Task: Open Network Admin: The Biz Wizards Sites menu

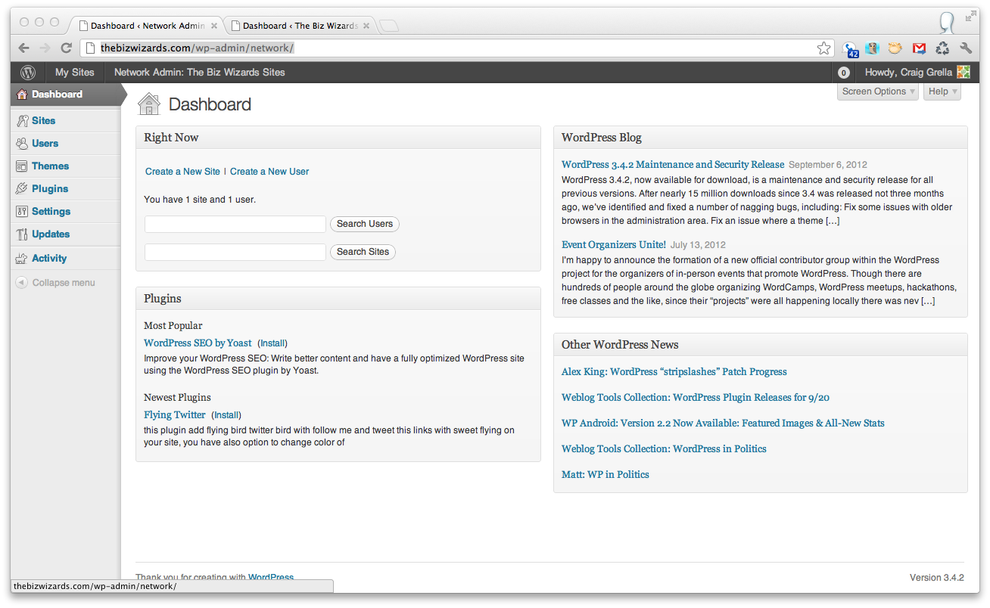Action: [200, 73]
